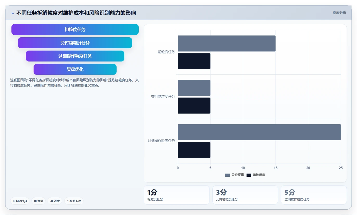Click the 落地难度 bar for 粗粒度任务

(194, 61)
